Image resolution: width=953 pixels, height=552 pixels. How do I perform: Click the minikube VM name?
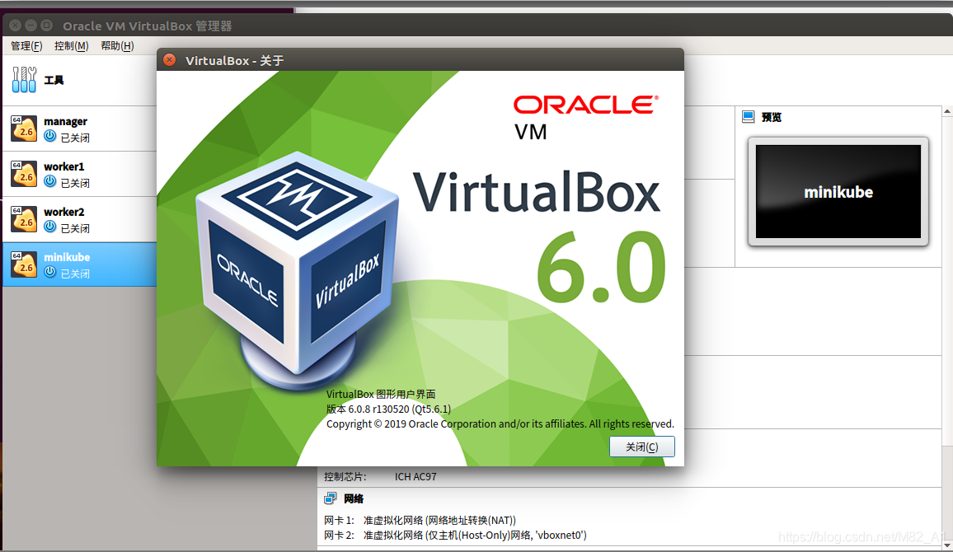67,257
